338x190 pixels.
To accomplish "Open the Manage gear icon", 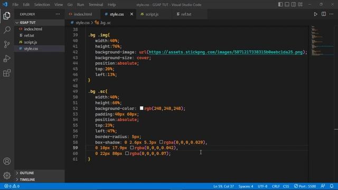I will coord(7,176).
